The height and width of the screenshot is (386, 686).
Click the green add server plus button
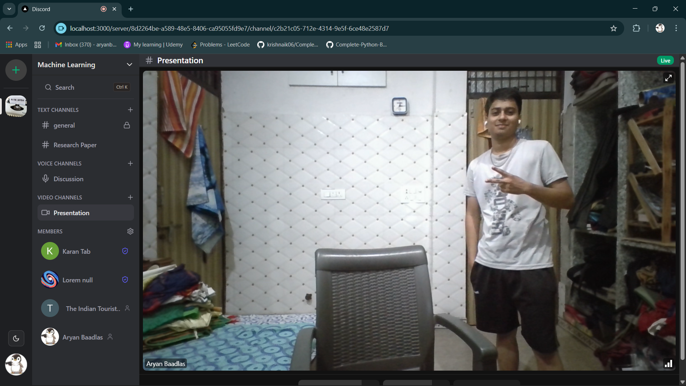[x=16, y=70]
